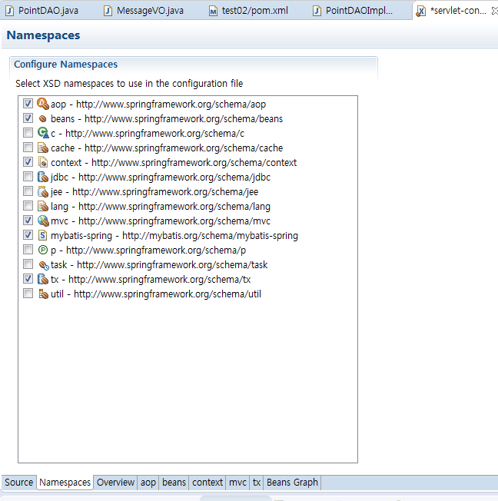Click the mybatis-spring S icon

point(43,235)
